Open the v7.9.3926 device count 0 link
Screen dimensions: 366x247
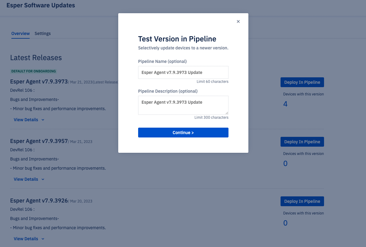(285, 223)
